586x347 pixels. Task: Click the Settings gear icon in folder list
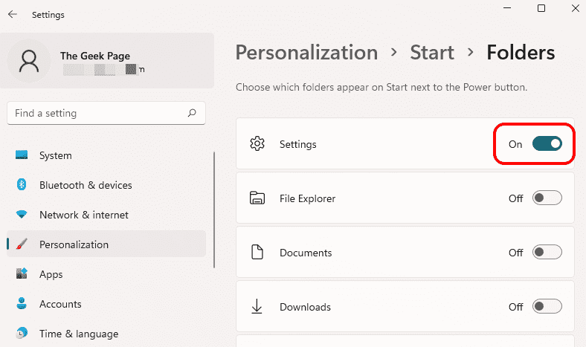point(257,144)
